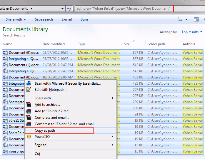Image resolution: width=205 pixels, height=159 pixels.
Task: Click Save search in the toolbar
Action: [x=44, y=19]
